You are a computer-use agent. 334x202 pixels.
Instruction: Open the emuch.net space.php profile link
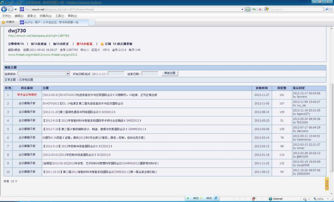pos(38,36)
